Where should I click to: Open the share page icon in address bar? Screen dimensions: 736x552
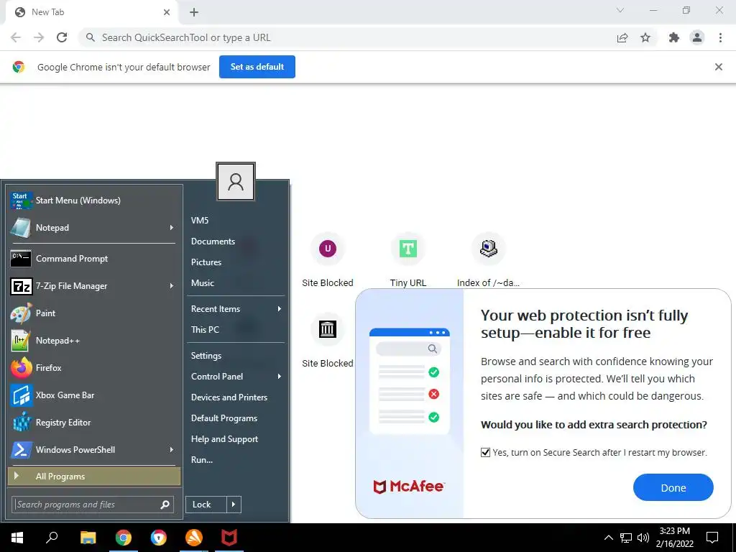tap(622, 38)
